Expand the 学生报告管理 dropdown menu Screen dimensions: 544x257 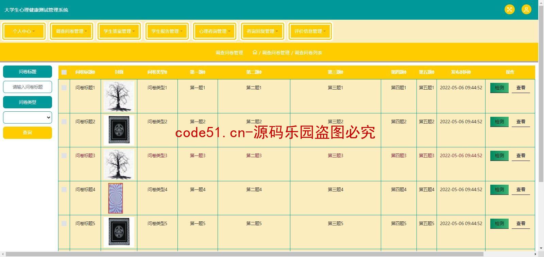(x=167, y=31)
